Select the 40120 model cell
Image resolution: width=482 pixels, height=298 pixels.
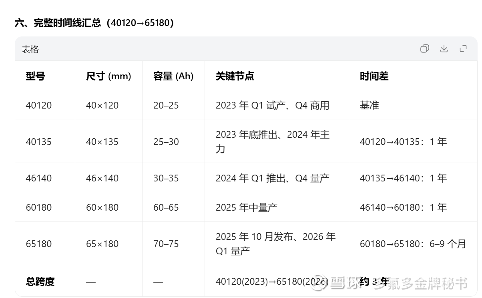[38, 105]
